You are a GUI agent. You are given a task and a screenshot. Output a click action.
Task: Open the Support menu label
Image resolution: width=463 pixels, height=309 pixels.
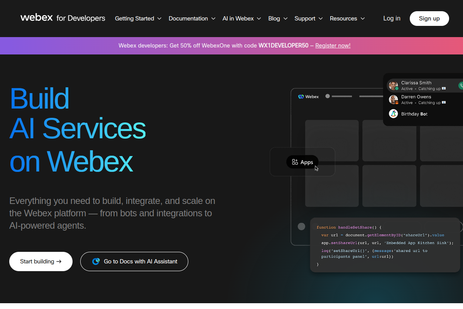pyautogui.click(x=305, y=19)
